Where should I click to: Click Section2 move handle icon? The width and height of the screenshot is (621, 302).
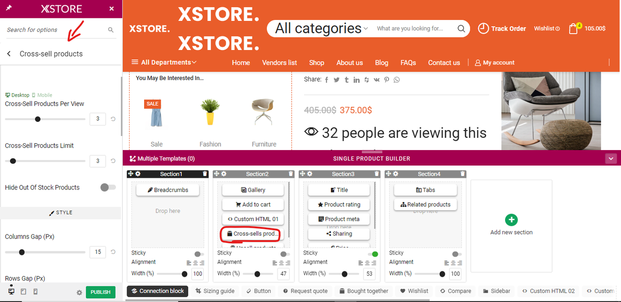tap(217, 174)
